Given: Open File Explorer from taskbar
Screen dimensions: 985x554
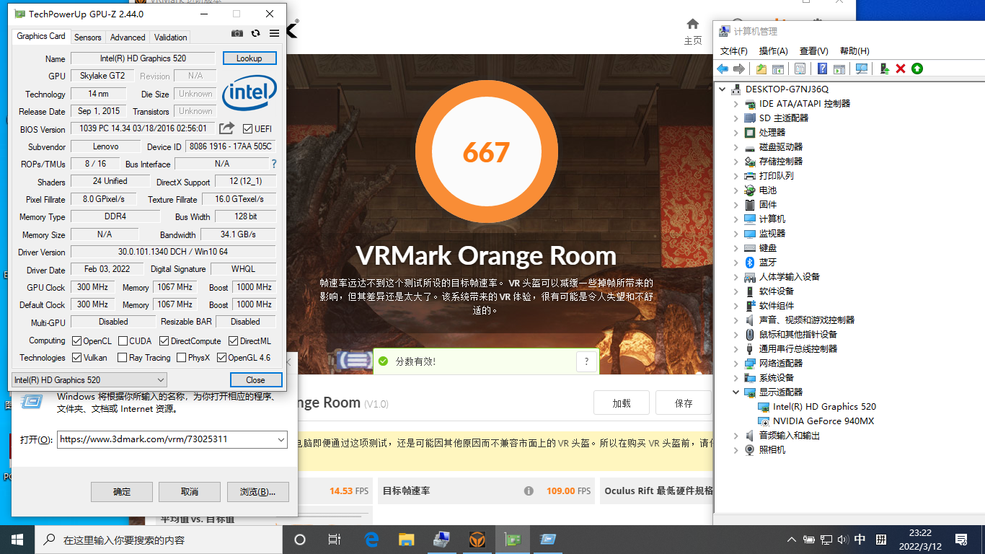Looking at the screenshot, I should [x=407, y=540].
